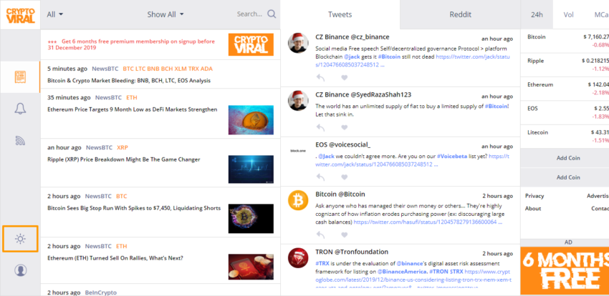Open the Privacy link
The image size is (609, 296).
534,196
